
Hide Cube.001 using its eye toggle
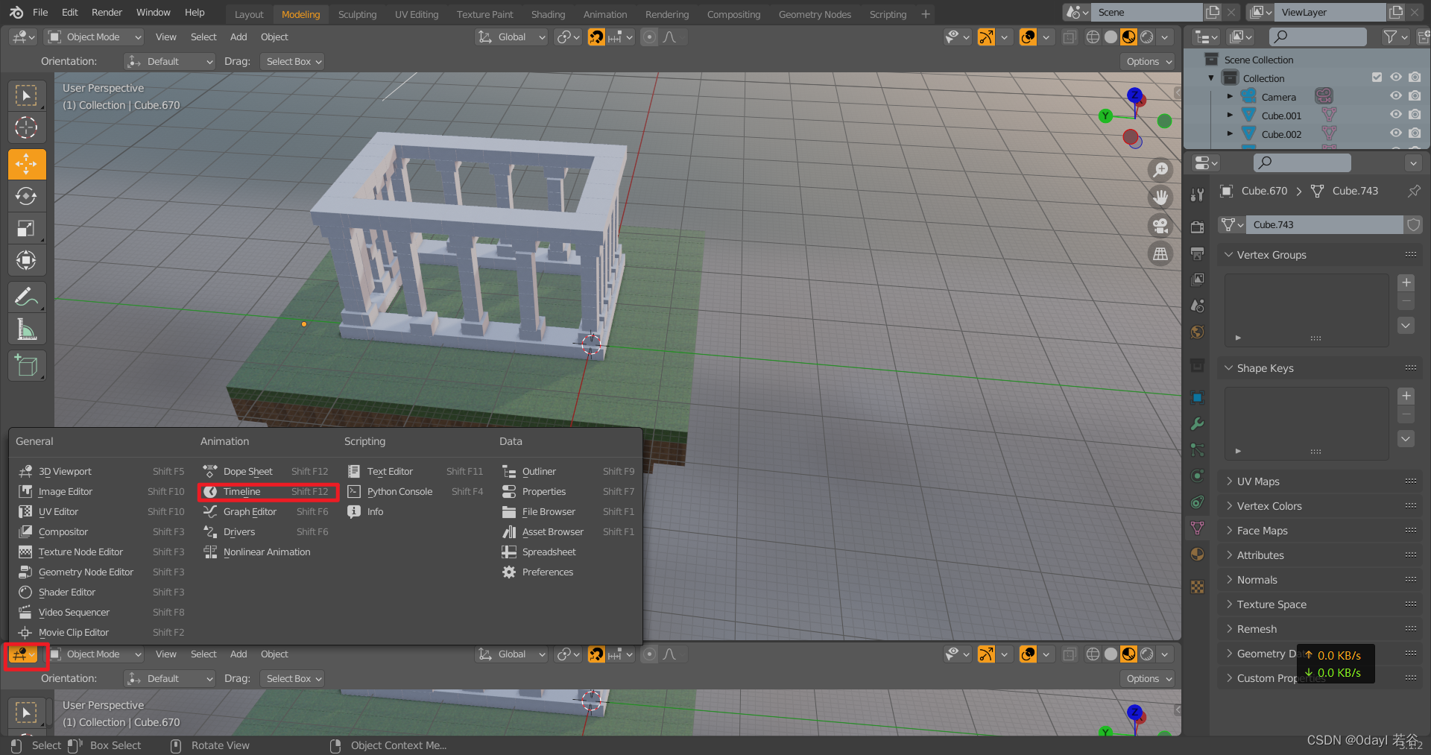pos(1395,114)
